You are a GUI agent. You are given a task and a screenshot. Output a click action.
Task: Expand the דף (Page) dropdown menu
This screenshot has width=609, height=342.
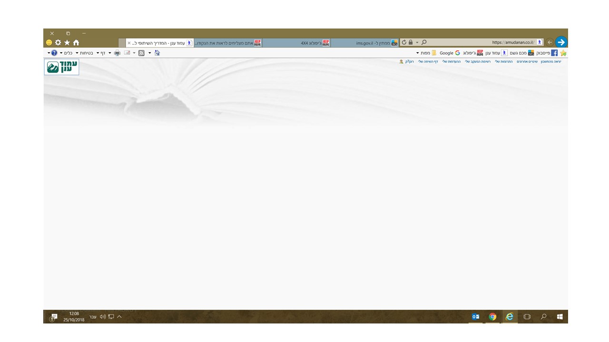pos(102,53)
